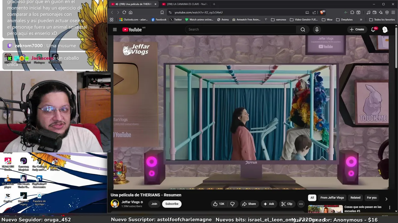Open 'Cosas que solo pasan en las escuelas' thumbnail
This screenshot has height=223, width=398.
point(325,209)
